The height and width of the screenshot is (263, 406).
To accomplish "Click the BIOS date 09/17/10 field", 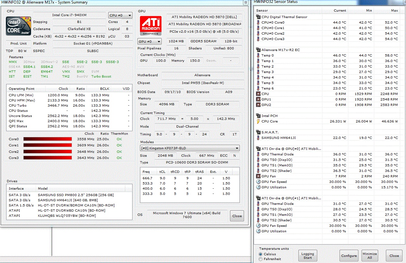I will 173,92.
